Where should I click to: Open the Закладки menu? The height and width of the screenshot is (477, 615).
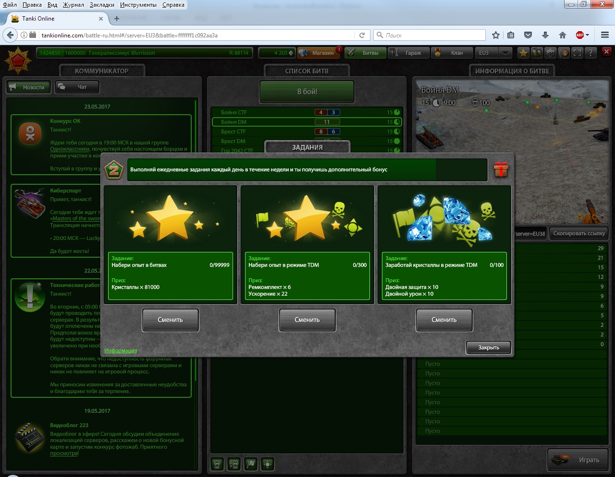(102, 5)
